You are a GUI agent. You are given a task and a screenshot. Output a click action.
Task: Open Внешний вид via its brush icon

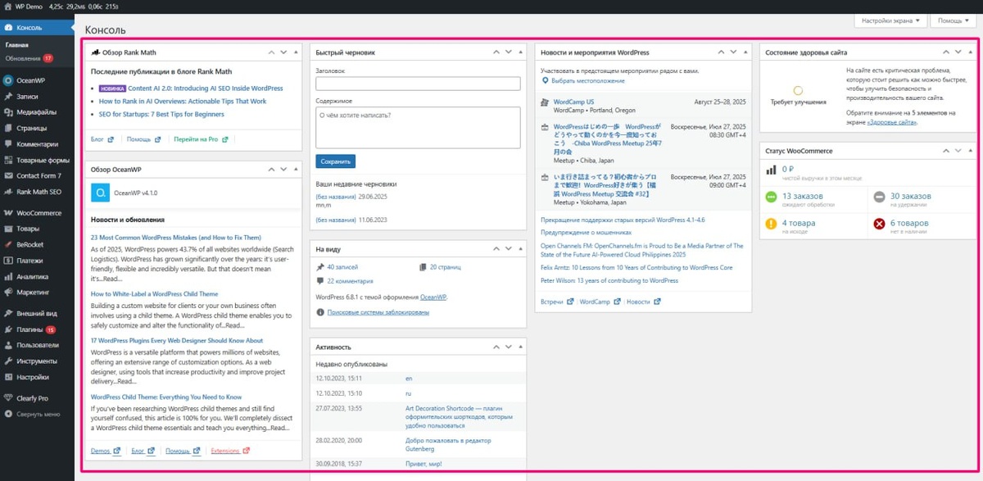8,314
